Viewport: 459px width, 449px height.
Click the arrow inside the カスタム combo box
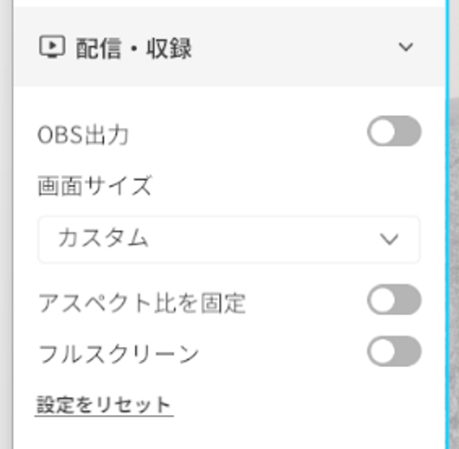389,239
